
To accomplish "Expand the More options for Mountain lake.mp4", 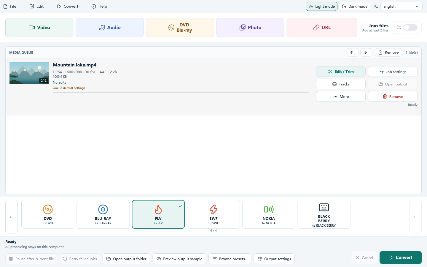I will pos(341,96).
